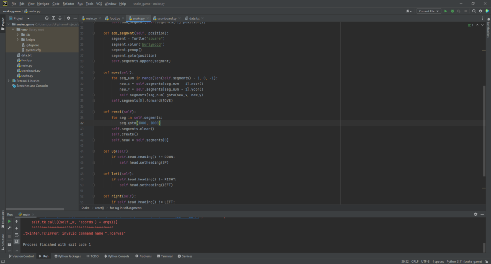This screenshot has width=491, height=264.
Task: Jump up the stack trace arrow
Action: [x=17, y=221]
